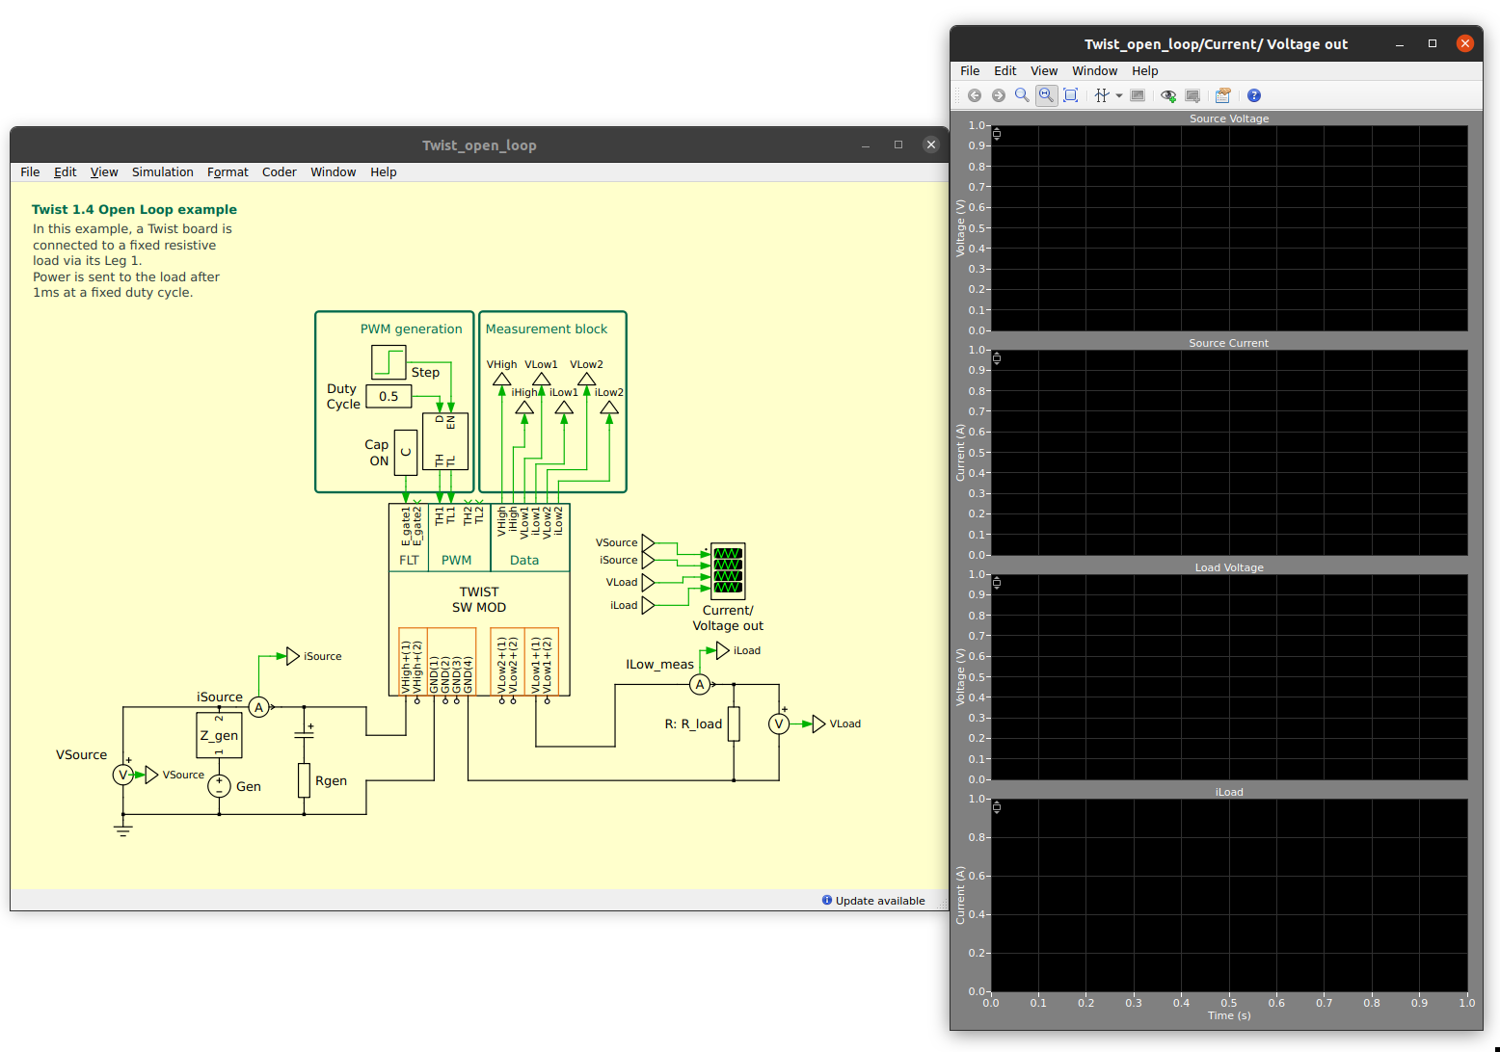Screen dimensions: 1500x1052
Task: Click the Time (s) axis label
Action: pyautogui.click(x=1229, y=1015)
